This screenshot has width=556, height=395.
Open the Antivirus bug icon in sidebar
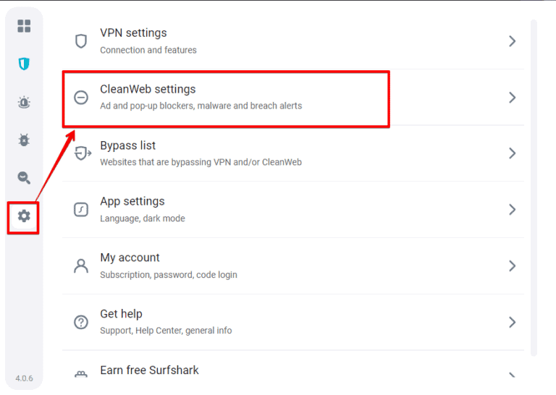point(24,140)
